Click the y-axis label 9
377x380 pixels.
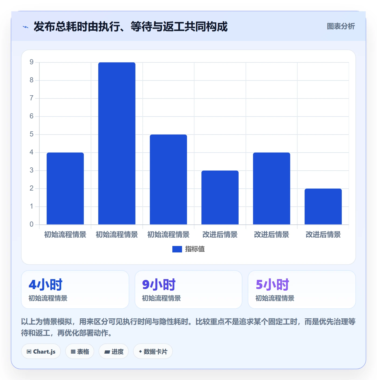[32, 62]
